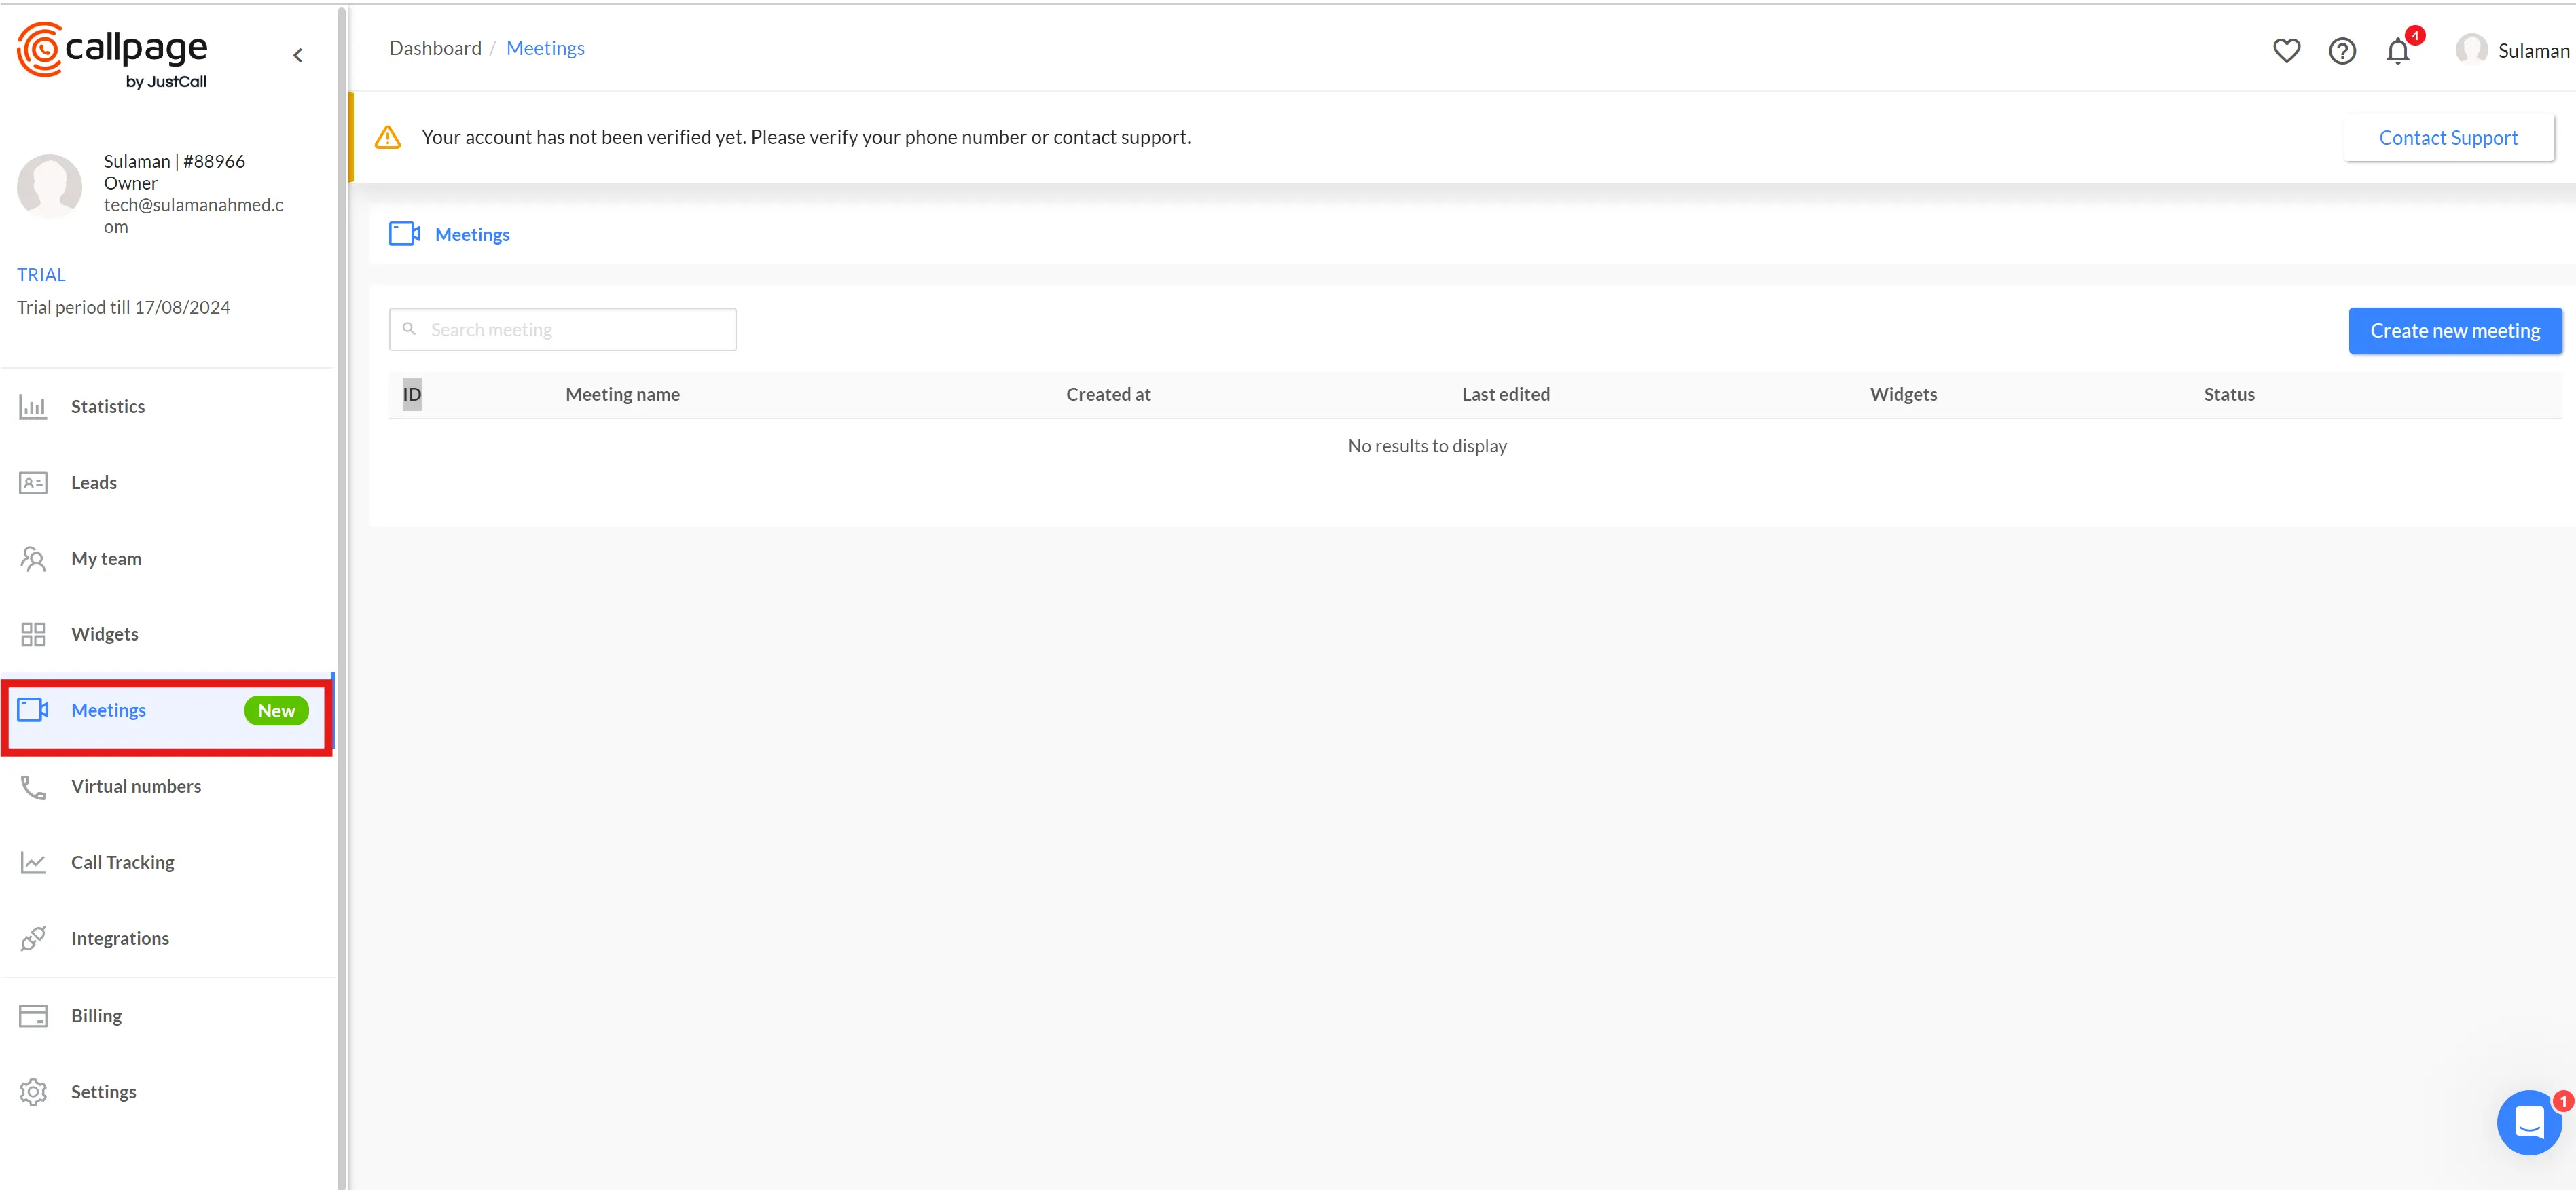
Task: Click the Settings gear icon
Action: [x=33, y=1092]
